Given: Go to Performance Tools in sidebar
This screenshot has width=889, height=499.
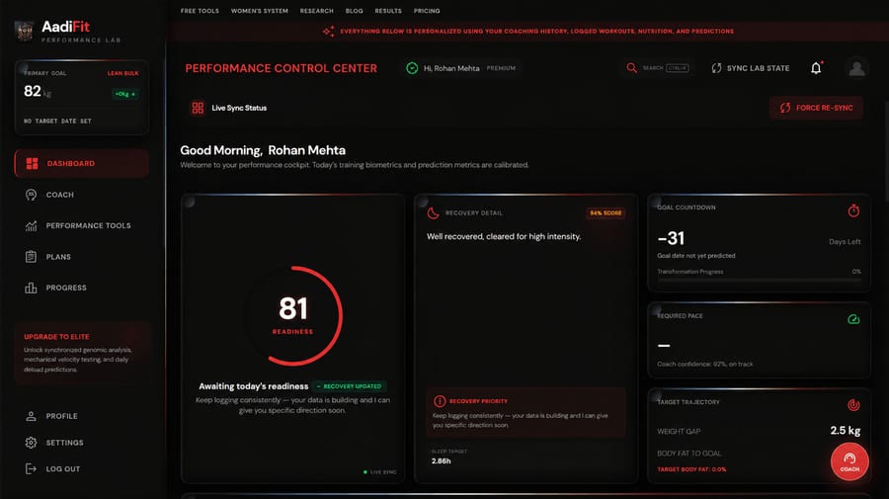Looking at the screenshot, I should [82, 225].
